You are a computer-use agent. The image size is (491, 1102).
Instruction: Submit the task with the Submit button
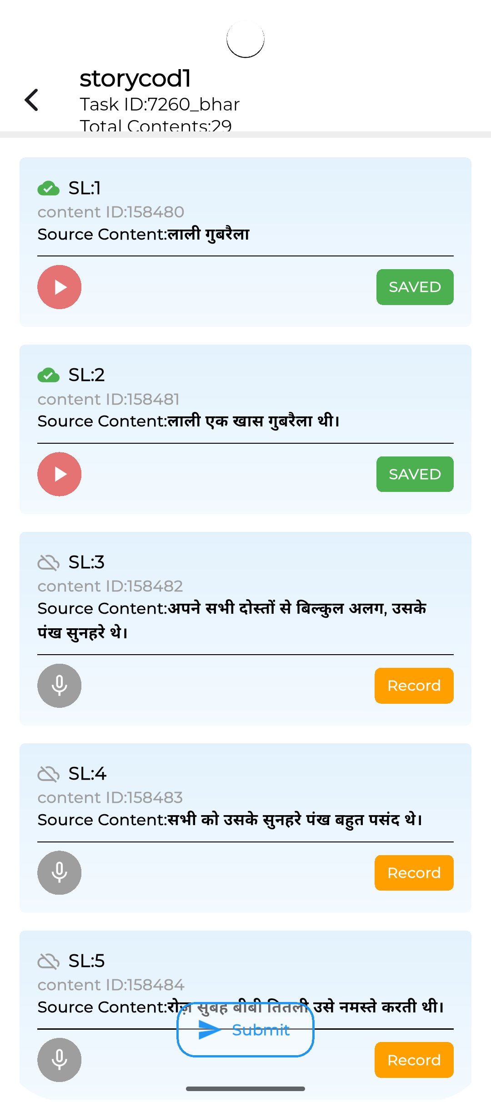[x=245, y=1030]
